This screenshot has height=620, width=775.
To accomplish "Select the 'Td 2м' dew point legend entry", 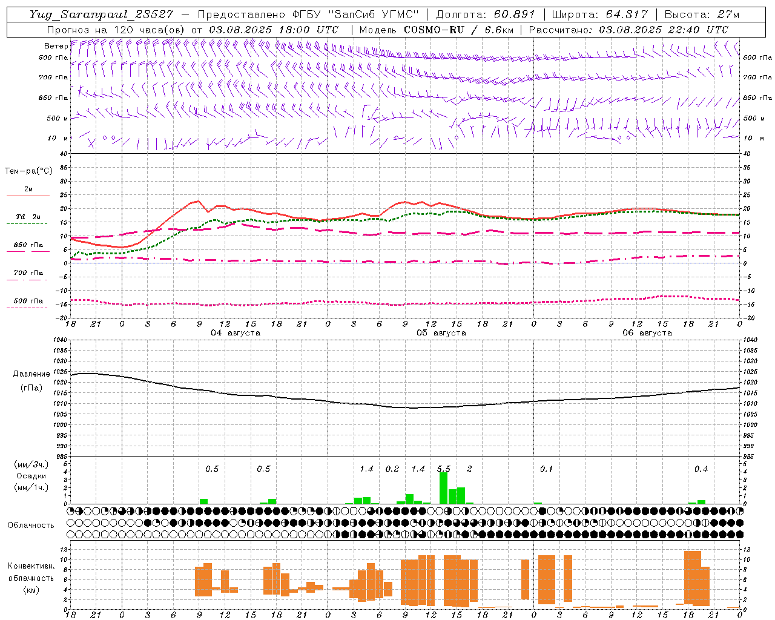I will (x=28, y=217).
